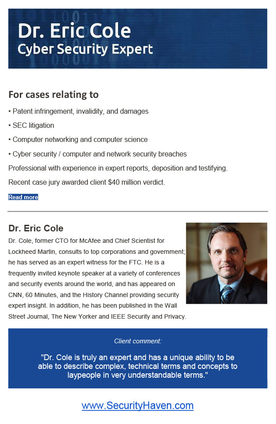Click the Cyber Security Expert subtitle

pyautogui.click(x=85, y=50)
